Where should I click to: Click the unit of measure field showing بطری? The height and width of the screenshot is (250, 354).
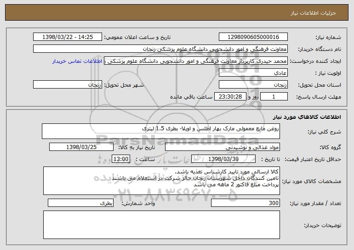(80, 203)
